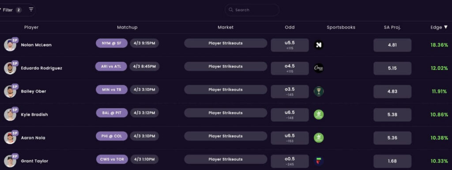Click the Market column header
This screenshot has height=170, width=452.
[x=226, y=27]
